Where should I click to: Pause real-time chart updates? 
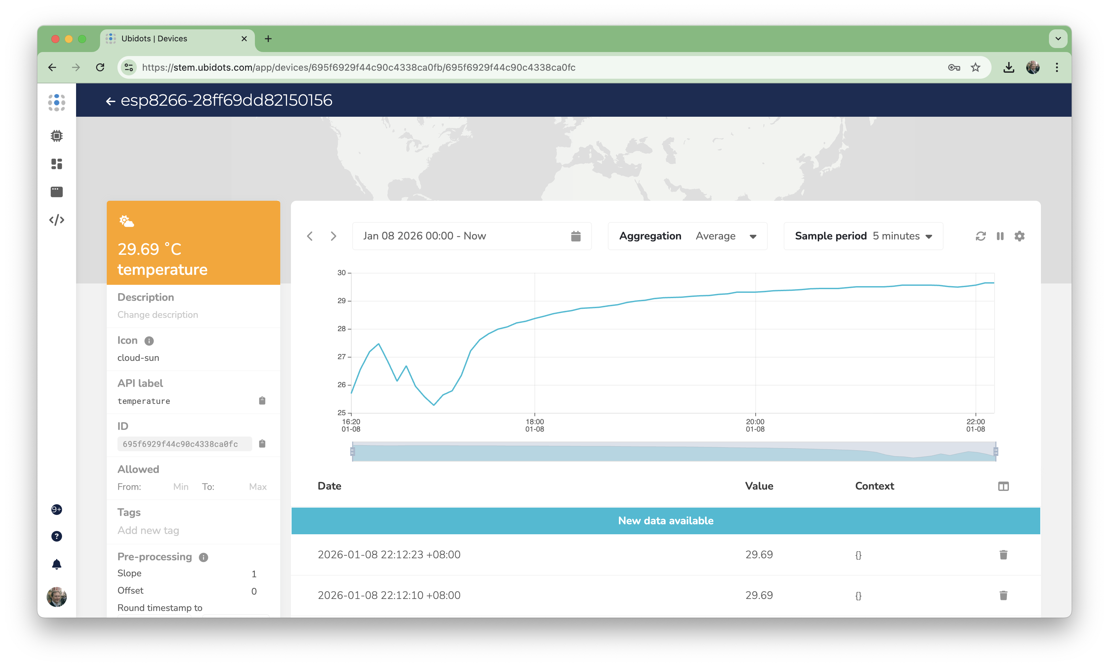1000,236
